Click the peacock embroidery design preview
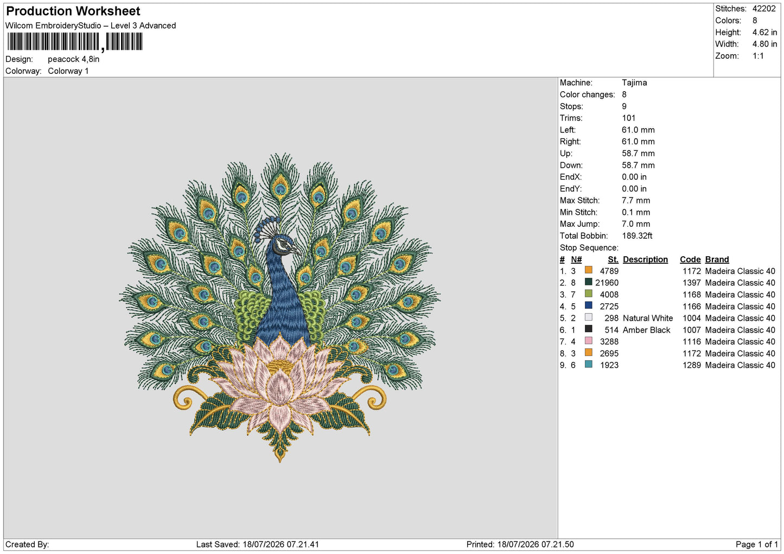784x554 pixels. pos(280,308)
